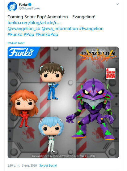The height and width of the screenshot is (171, 127).
Task: Open the #Funko hashtag
Action: 15,35
